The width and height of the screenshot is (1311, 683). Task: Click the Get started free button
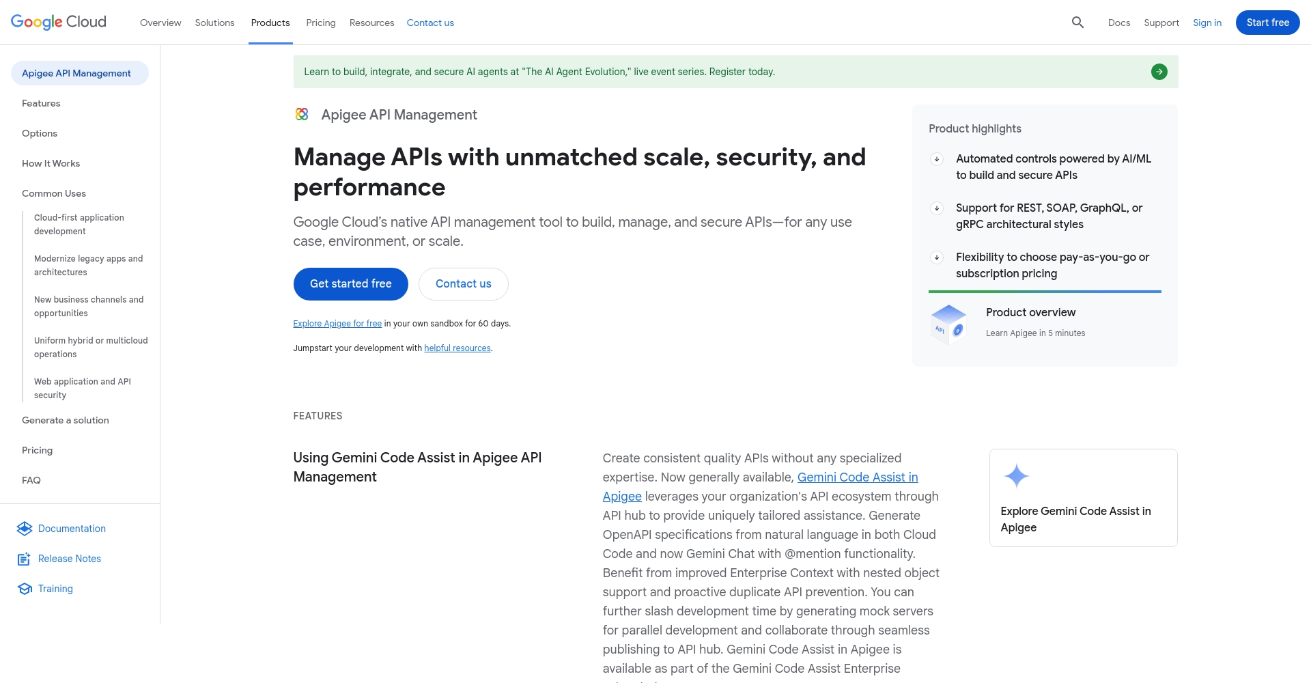coord(351,284)
